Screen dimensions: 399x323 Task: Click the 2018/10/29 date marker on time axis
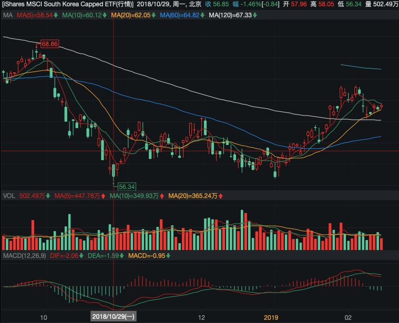[x=114, y=316]
